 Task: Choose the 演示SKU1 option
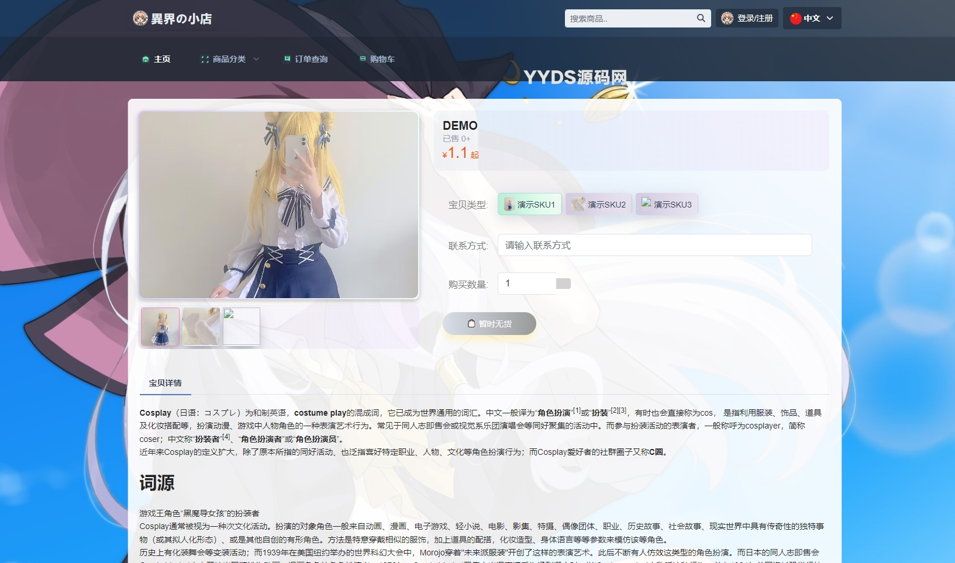pos(530,204)
